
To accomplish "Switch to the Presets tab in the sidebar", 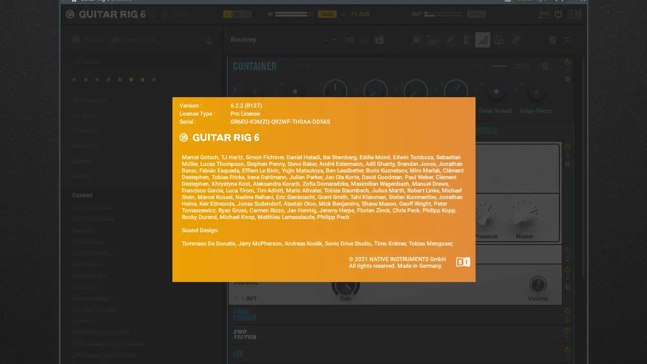I will pyautogui.click(x=88, y=40).
